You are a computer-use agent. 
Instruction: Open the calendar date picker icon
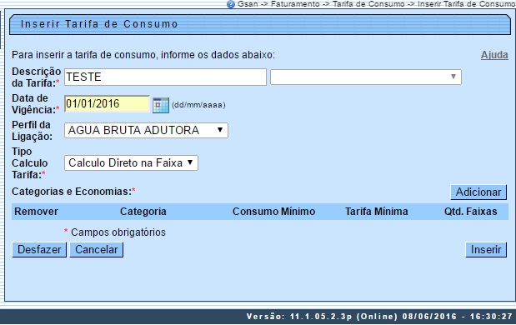161,105
